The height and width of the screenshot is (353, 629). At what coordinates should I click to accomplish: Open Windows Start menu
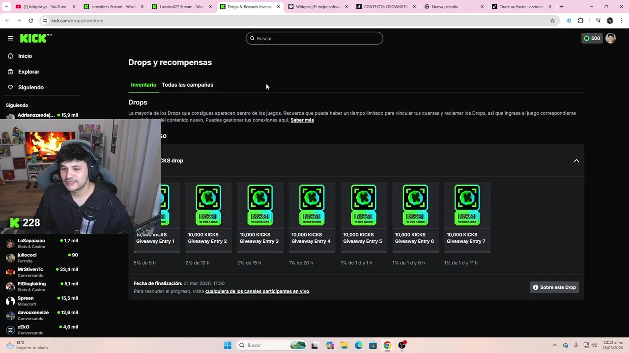click(228, 345)
